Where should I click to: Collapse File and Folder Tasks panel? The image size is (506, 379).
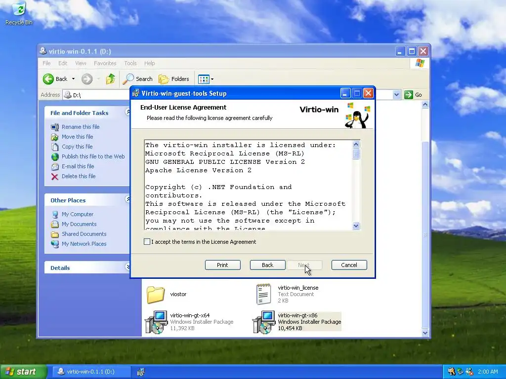click(128, 112)
